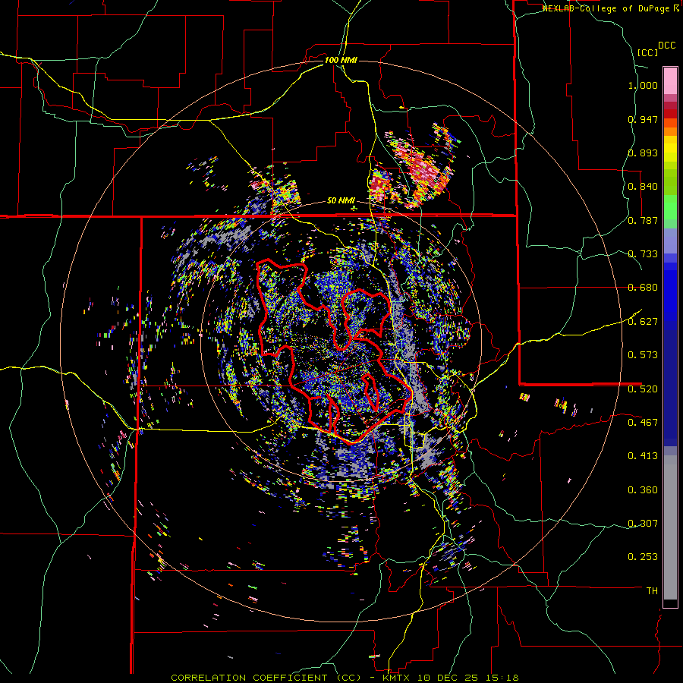Viewport: 683px width, 683px height.
Task: Click the 50 NMI range ring label
Action: 341,201
